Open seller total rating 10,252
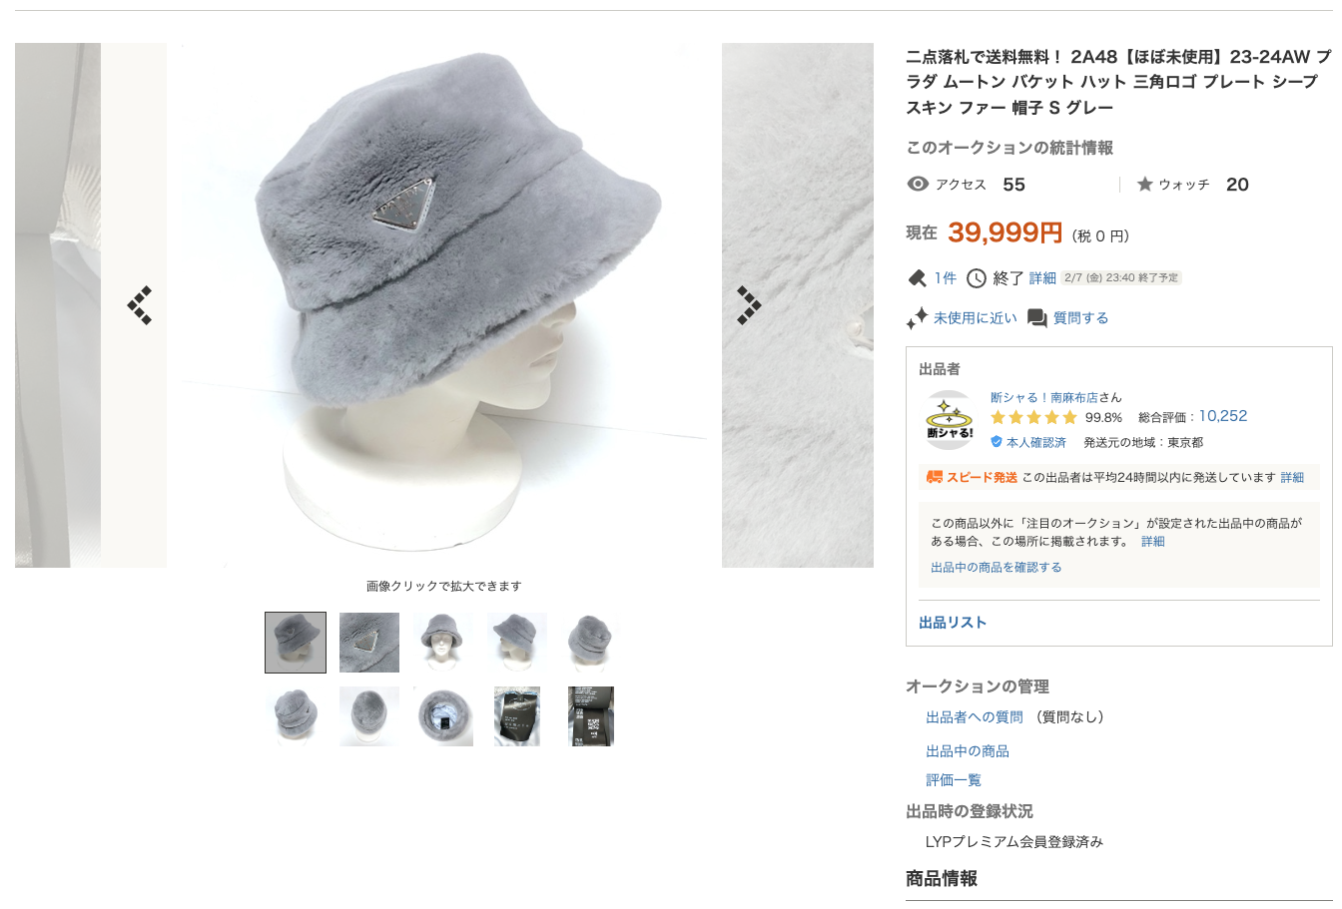 [x=1223, y=416]
